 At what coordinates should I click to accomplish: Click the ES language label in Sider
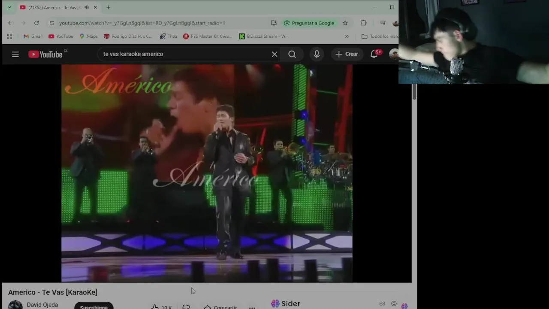(x=382, y=304)
